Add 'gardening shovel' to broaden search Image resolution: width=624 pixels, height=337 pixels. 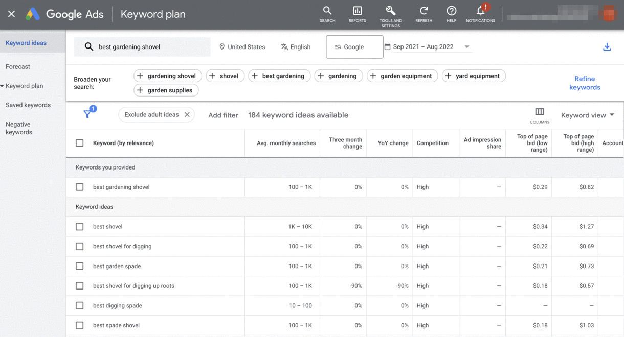[168, 76]
